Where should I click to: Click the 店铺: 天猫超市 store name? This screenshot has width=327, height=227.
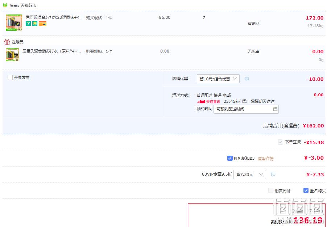pyautogui.click(x=23, y=5)
